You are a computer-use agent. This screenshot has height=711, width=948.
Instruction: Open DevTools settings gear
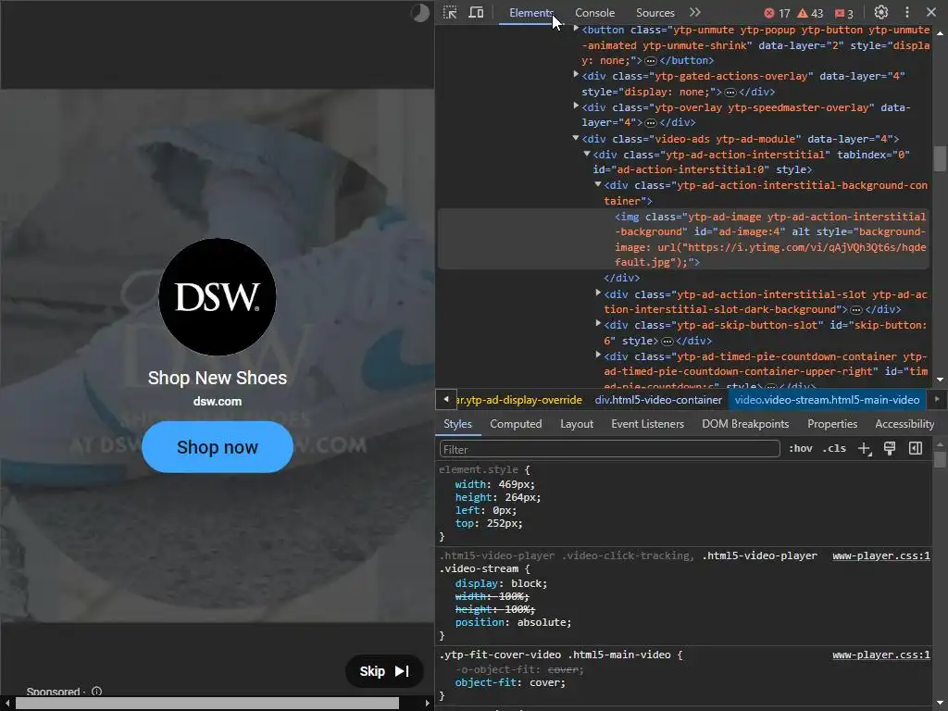tap(881, 12)
